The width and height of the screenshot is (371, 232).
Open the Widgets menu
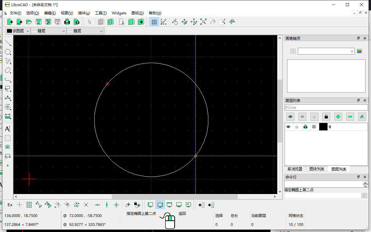(x=119, y=13)
